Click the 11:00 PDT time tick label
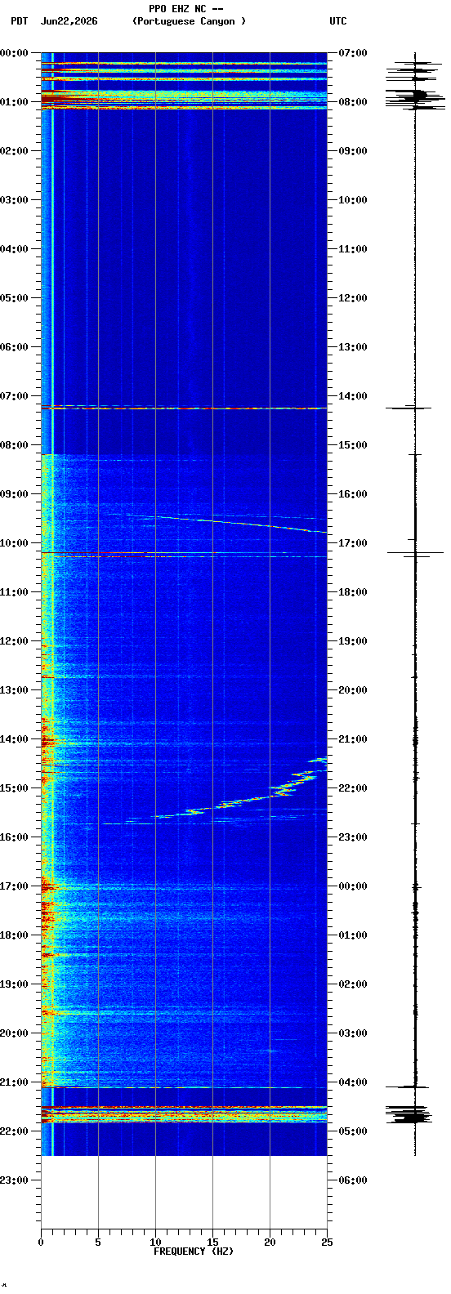The image size is (451, 1294). tap(14, 592)
